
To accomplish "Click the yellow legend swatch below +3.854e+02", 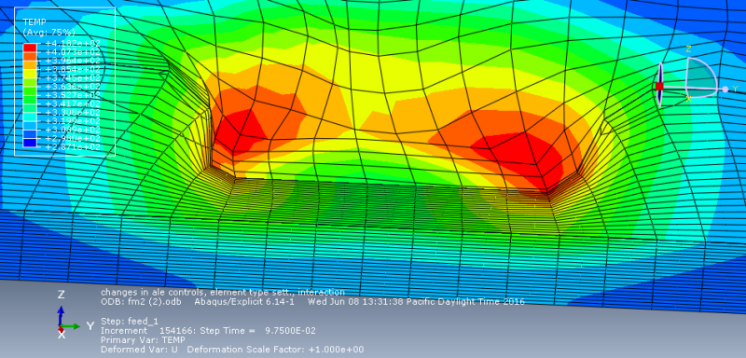I will (x=30, y=74).
